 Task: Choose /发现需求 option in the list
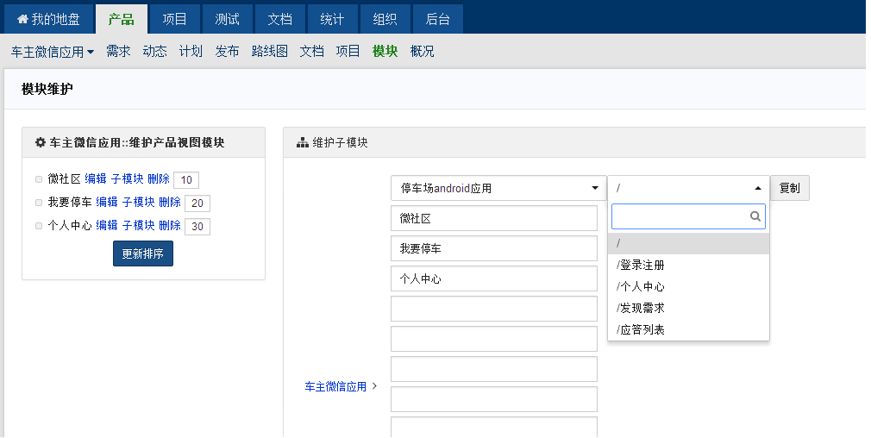[x=641, y=308]
